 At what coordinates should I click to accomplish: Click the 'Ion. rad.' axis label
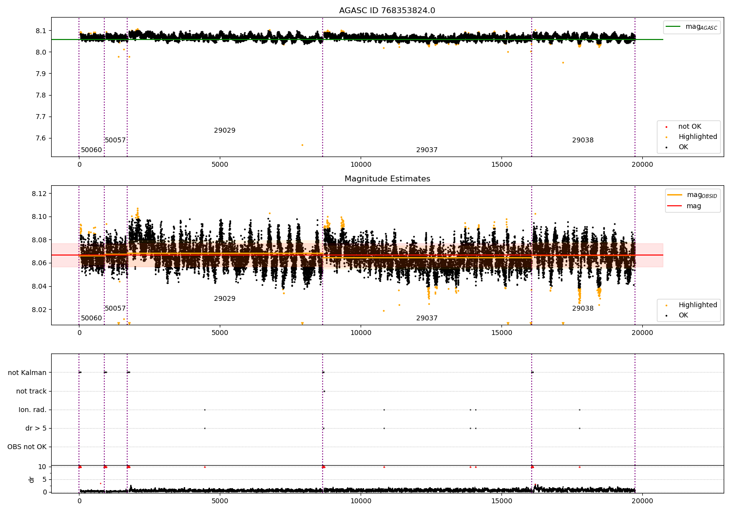(33, 410)
